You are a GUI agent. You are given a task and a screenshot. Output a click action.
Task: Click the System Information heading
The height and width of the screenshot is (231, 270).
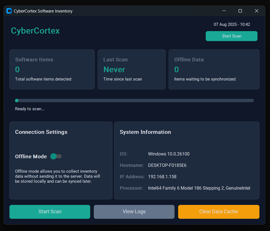click(x=145, y=132)
